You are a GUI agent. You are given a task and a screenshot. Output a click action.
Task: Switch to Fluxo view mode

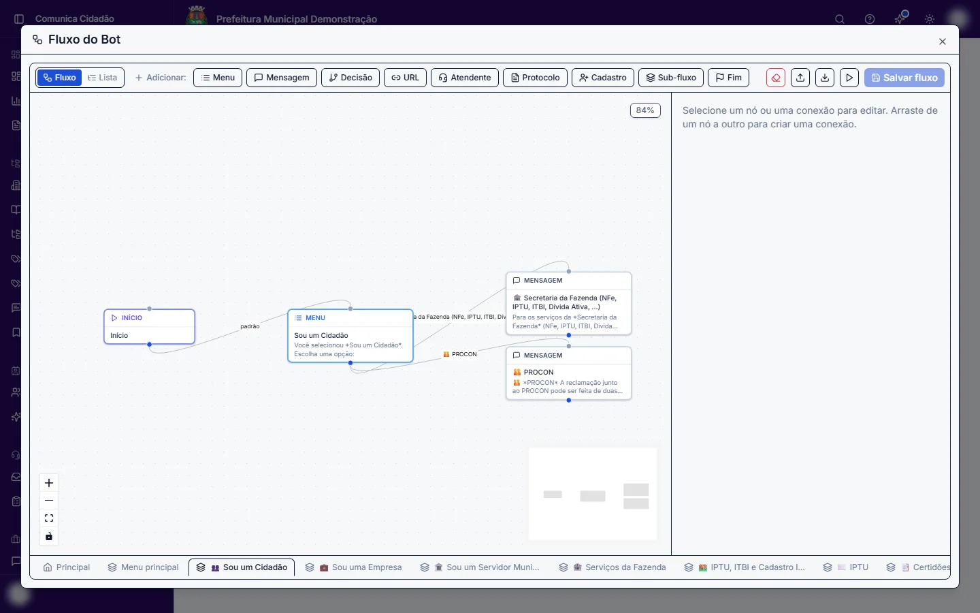coord(60,78)
